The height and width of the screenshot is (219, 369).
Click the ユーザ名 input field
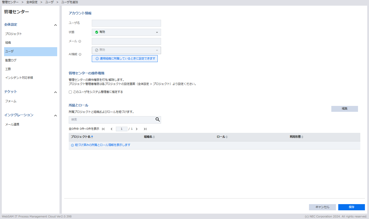[126, 23]
